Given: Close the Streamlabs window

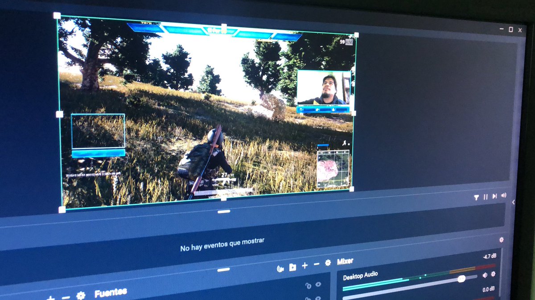Looking at the screenshot, I should point(520,30).
